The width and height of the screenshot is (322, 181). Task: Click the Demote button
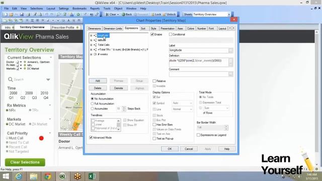coord(119,88)
